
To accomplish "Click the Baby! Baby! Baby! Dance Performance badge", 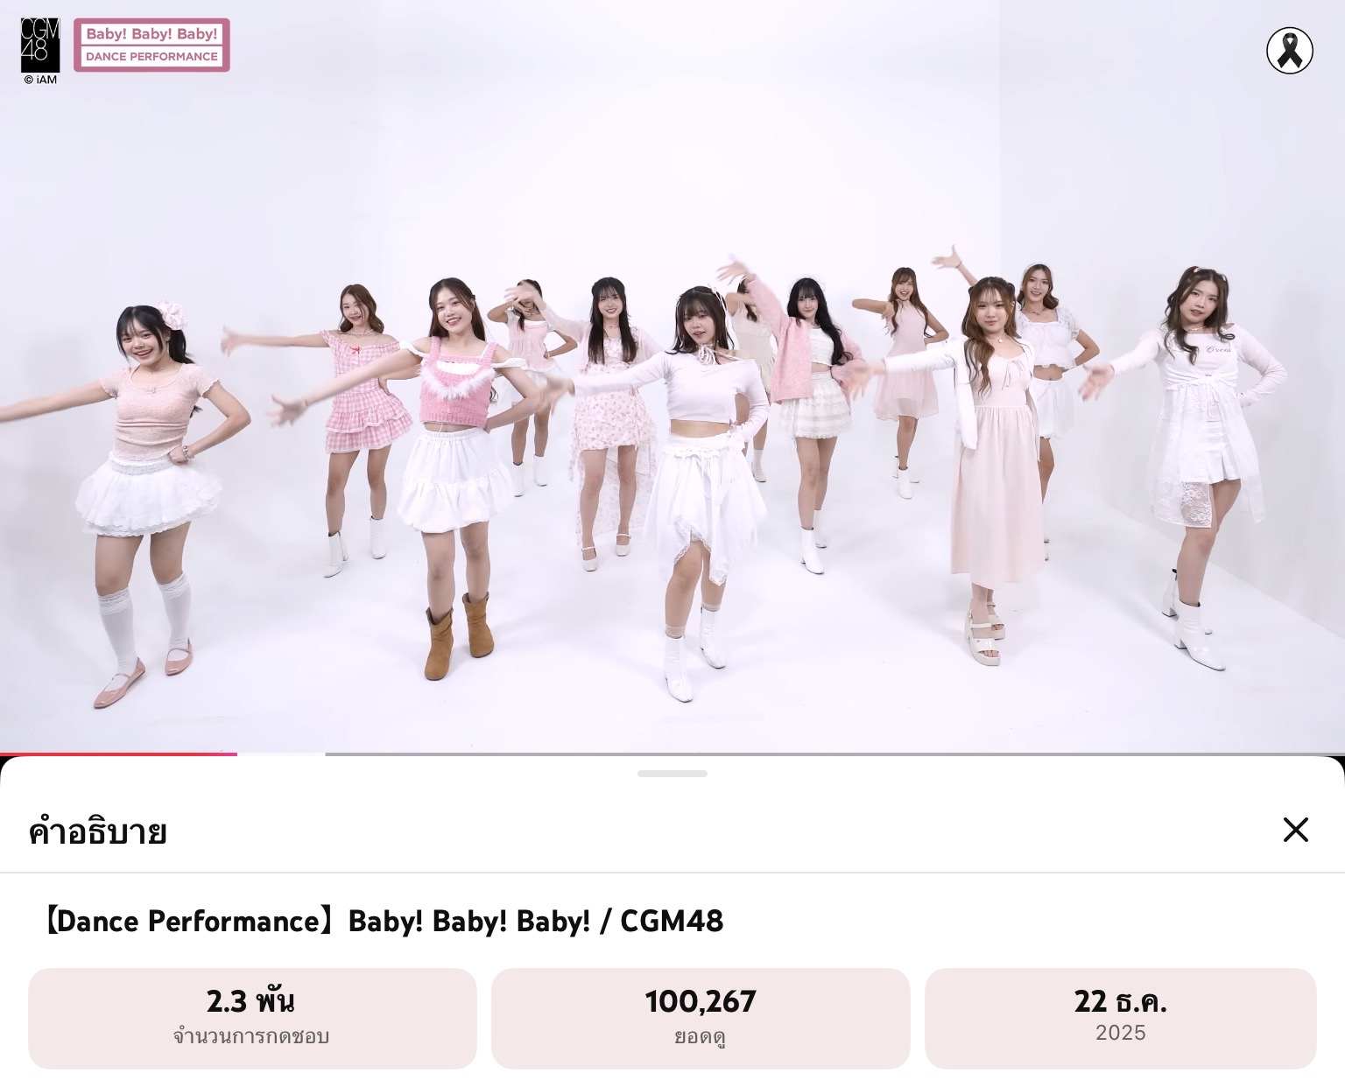I will (x=151, y=45).
